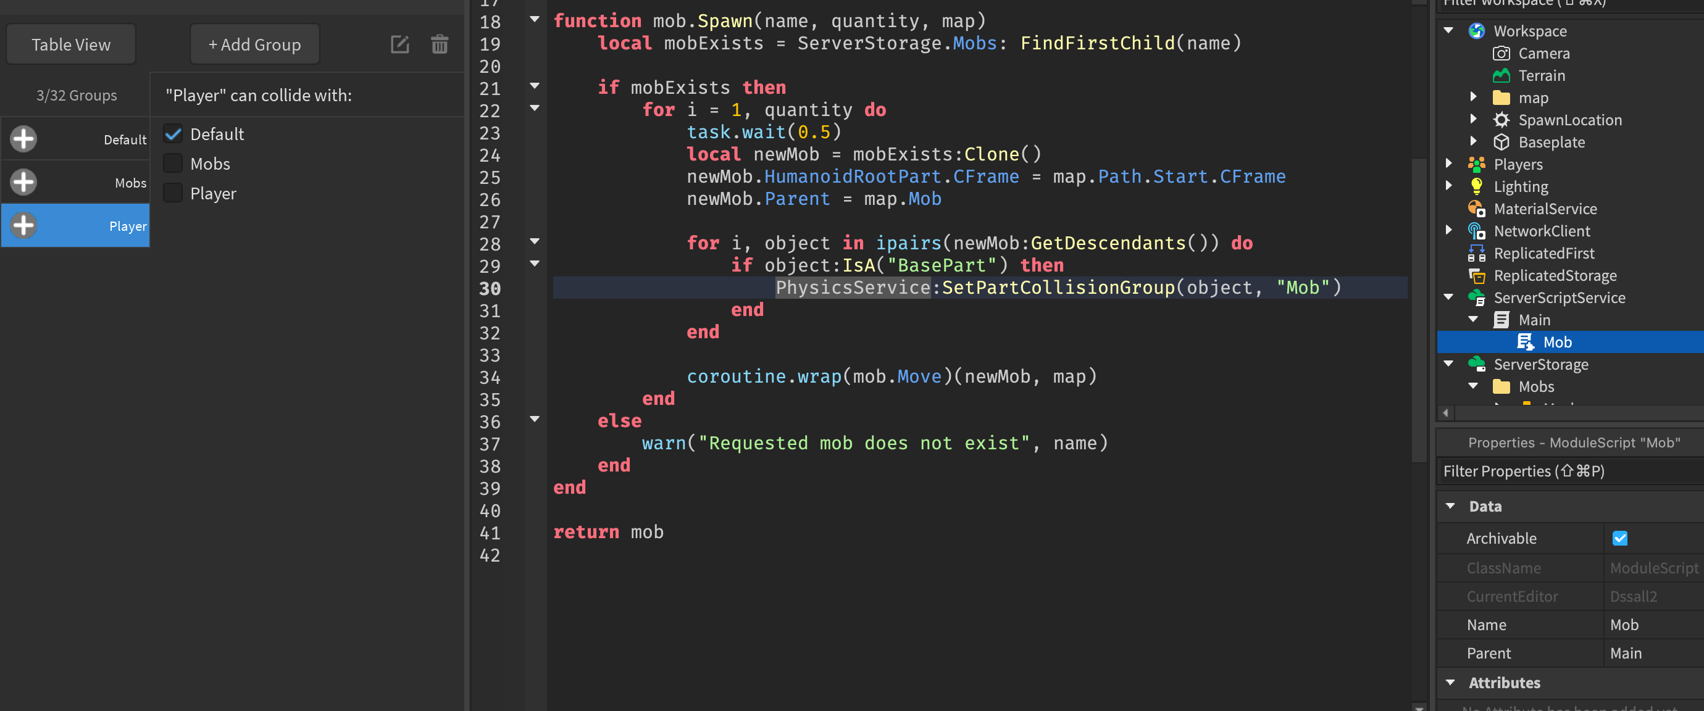Image resolution: width=1704 pixels, height=711 pixels.
Task: Select the ServerScriptService tree item
Action: point(1558,297)
